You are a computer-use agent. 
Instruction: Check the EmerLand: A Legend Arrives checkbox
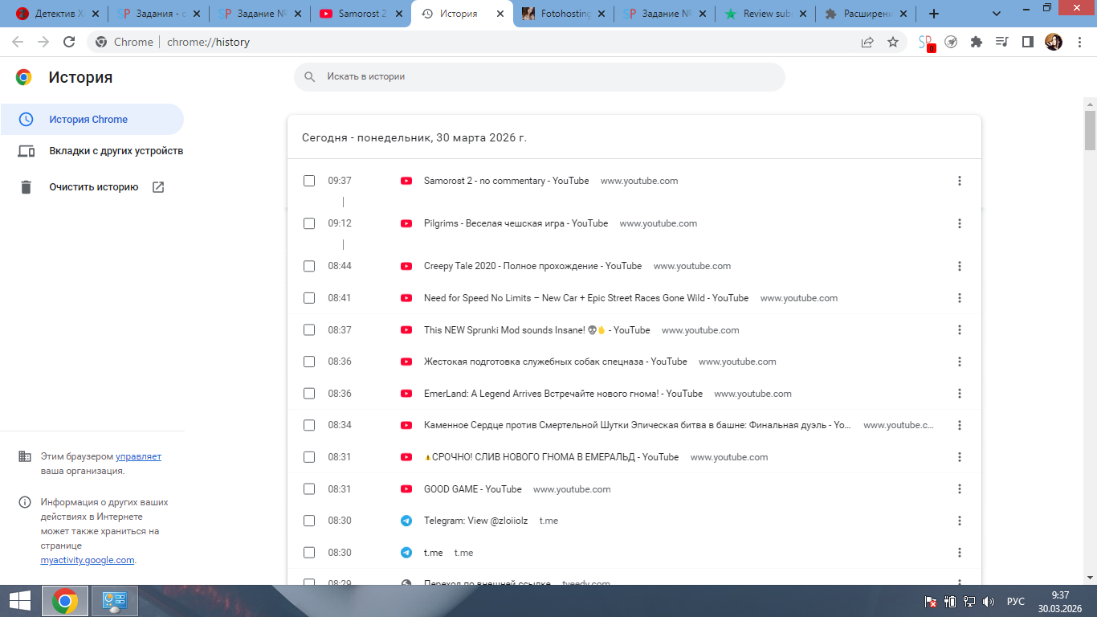tap(309, 394)
